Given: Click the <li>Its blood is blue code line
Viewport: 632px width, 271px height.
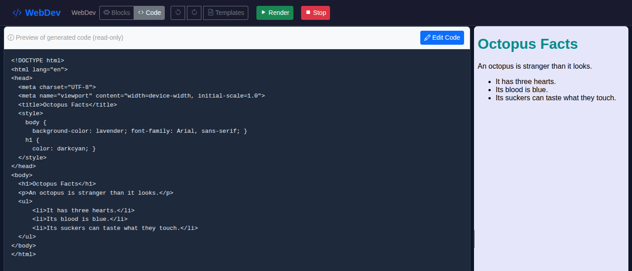Looking at the screenshot, I should (x=80, y=219).
